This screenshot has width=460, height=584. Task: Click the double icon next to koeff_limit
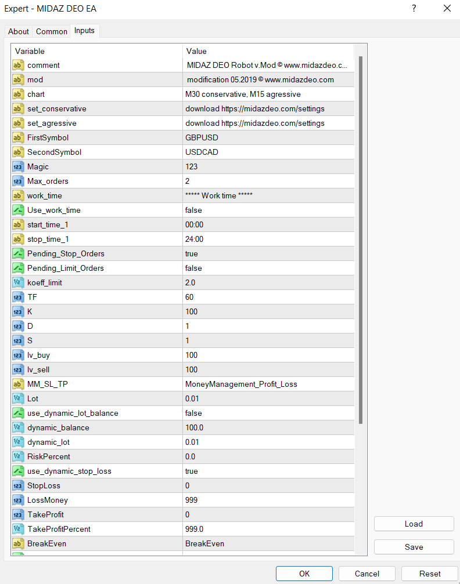coord(18,282)
